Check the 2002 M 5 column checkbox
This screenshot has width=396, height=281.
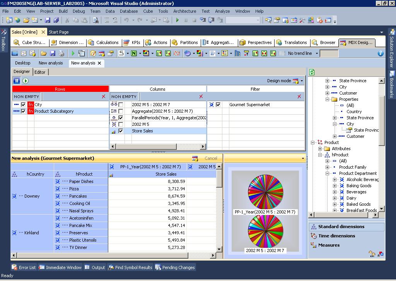pos(121,124)
